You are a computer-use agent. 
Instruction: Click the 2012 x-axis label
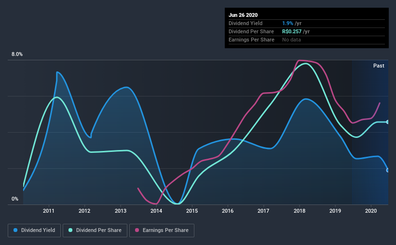[x=84, y=211]
